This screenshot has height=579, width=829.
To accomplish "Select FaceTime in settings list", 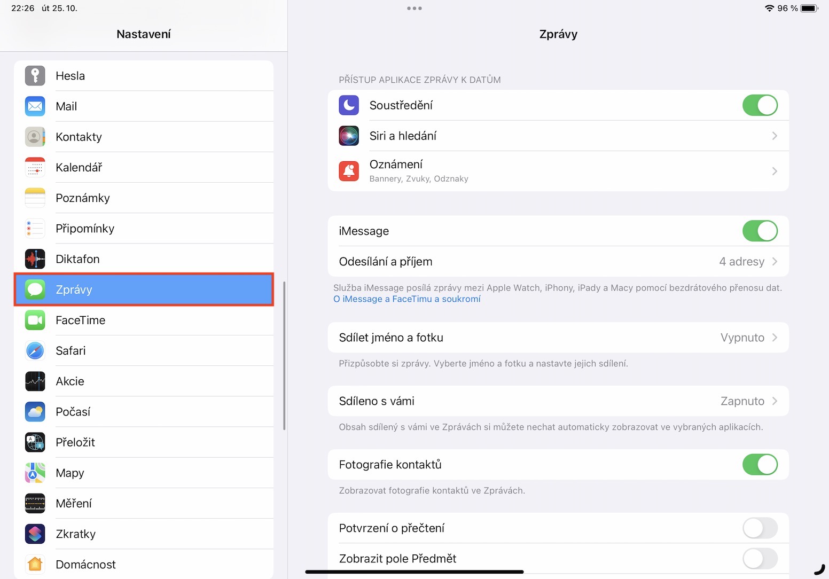I will (x=144, y=320).
